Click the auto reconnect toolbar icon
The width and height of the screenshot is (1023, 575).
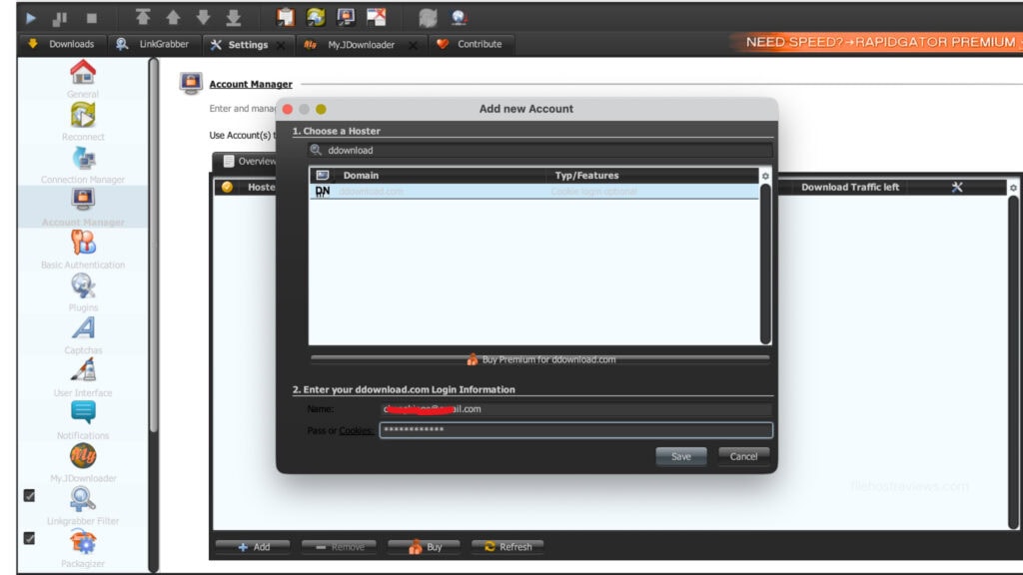(316, 18)
